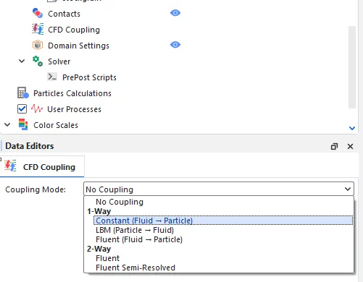Uncheck the User Processes checkbox
This screenshot has width=363, height=282.
(x=22, y=108)
